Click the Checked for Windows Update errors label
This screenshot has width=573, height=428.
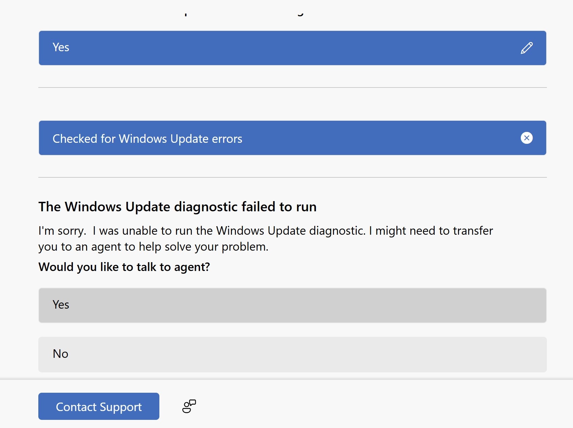click(147, 139)
